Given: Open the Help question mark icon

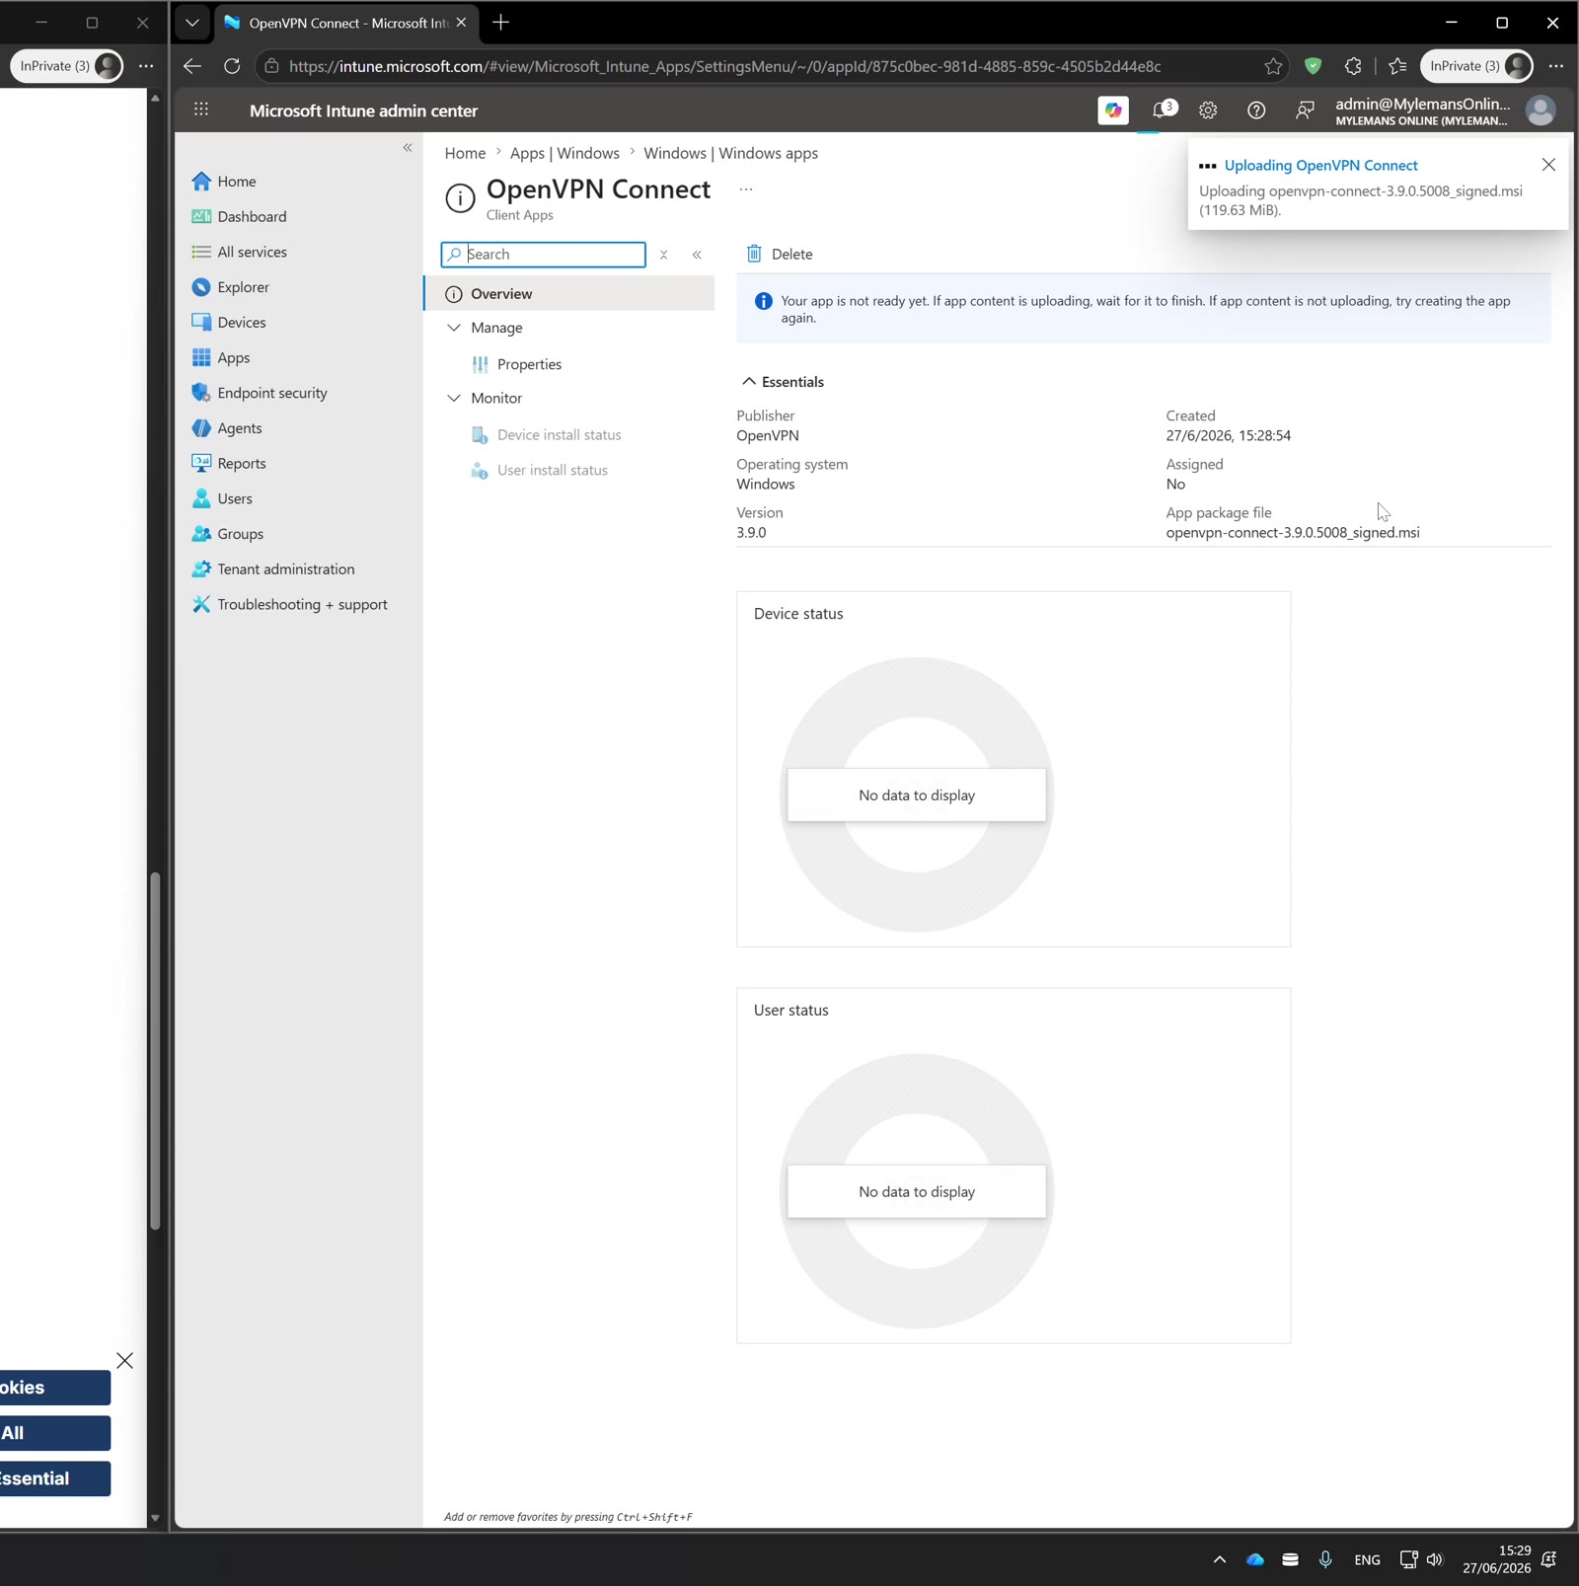Looking at the screenshot, I should point(1256,111).
